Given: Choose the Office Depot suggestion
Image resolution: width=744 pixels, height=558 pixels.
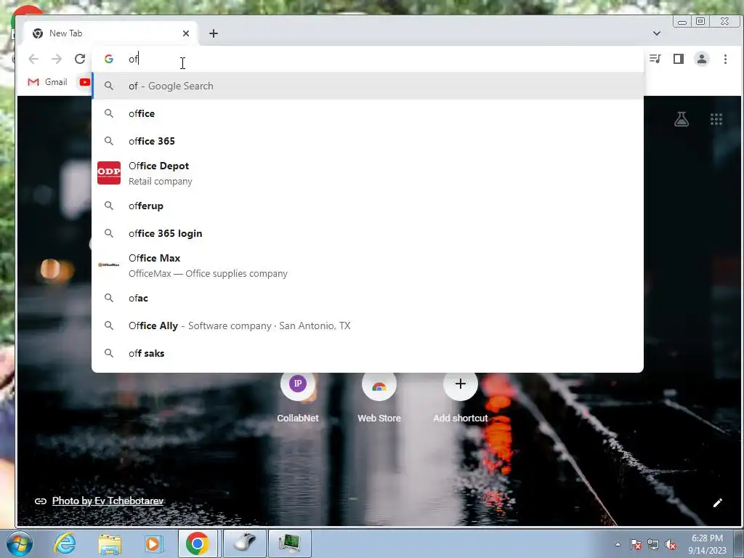Looking at the screenshot, I should tap(368, 173).
